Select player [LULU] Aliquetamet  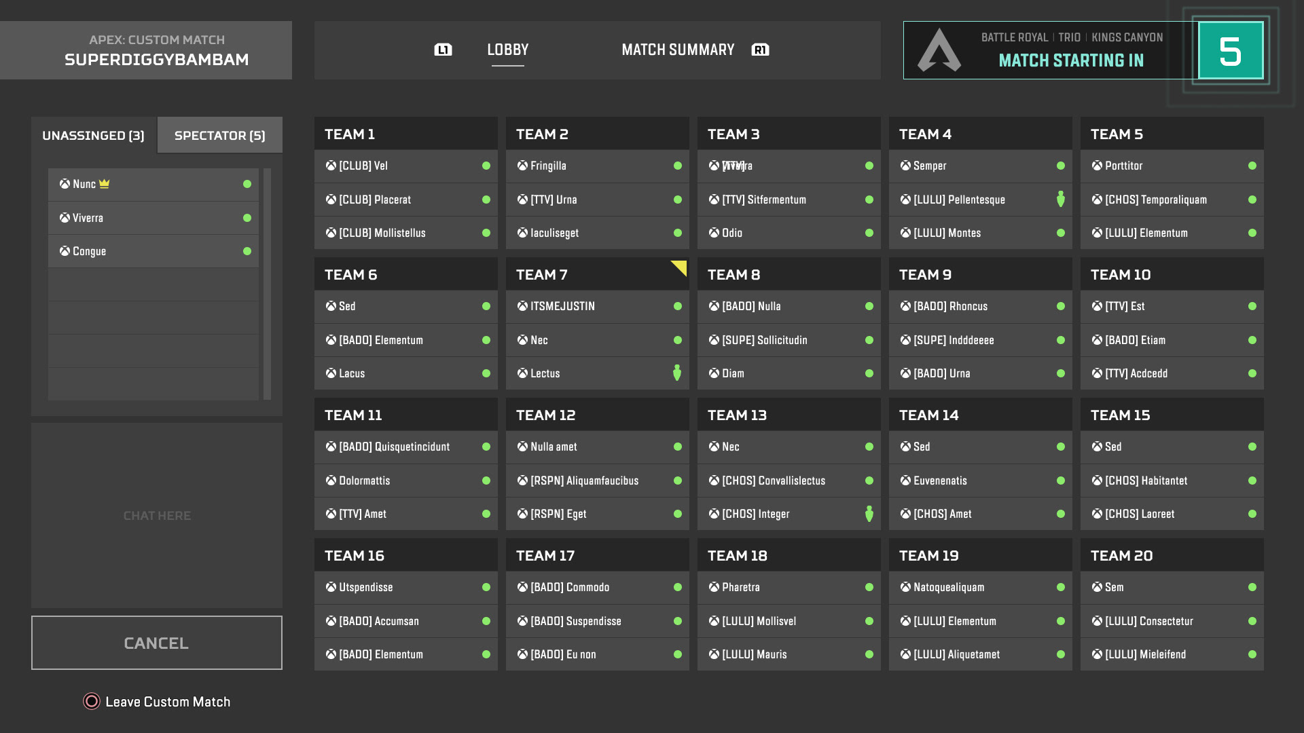(x=981, y=654)
